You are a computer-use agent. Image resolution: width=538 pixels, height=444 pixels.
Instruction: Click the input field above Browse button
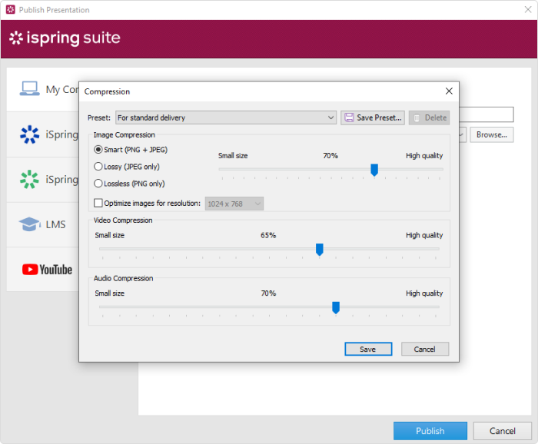coord(487,114)
